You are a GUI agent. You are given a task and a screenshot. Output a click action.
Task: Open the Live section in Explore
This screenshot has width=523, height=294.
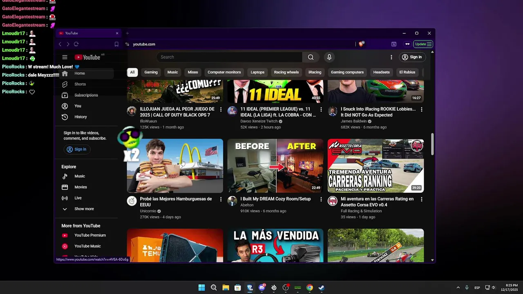pyautogui.click(x=87, y=198)
